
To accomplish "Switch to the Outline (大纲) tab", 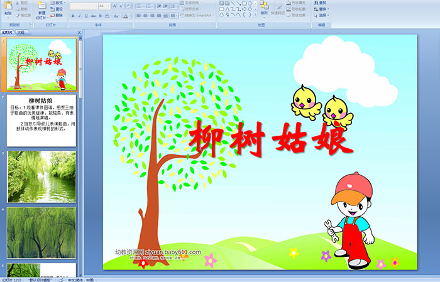I will pyautogui.click(x=21, y=33).
